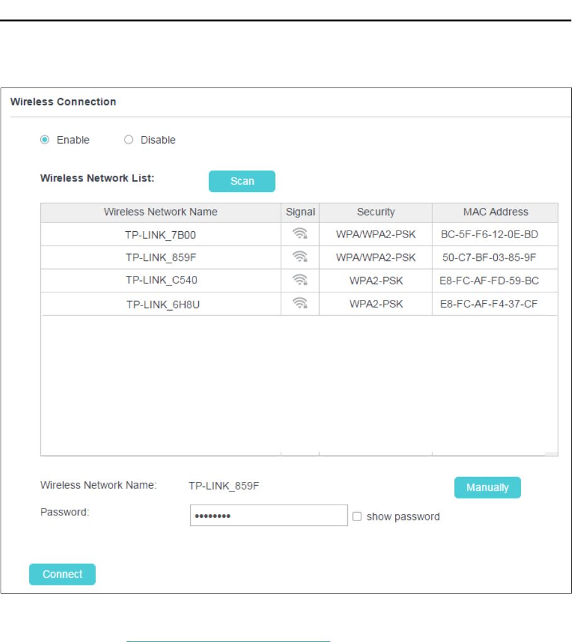Click MAC address 50-C7-BF-03-85-9F

click(x=489, y=258)
